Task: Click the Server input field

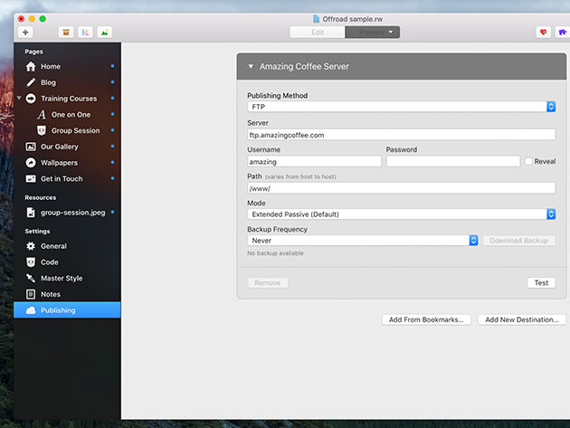Action: 402,135
